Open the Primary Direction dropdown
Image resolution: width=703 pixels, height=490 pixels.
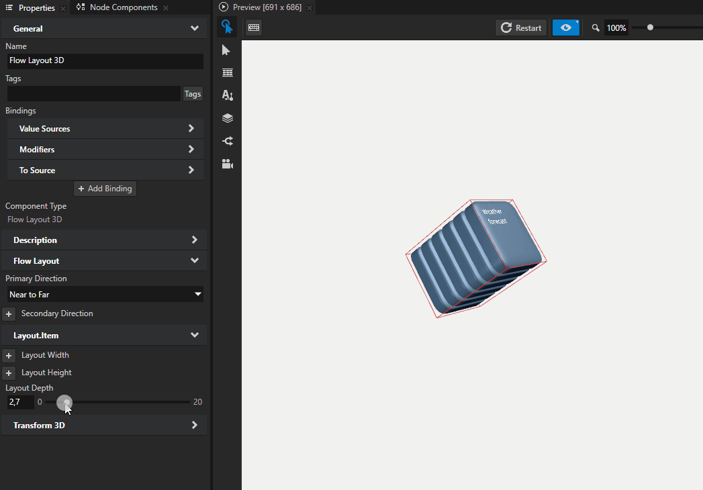click(105, 294)
